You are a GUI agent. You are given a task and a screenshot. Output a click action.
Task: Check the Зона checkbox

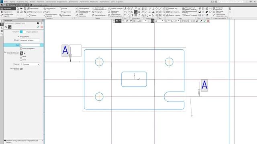click(x=21, y=60)
